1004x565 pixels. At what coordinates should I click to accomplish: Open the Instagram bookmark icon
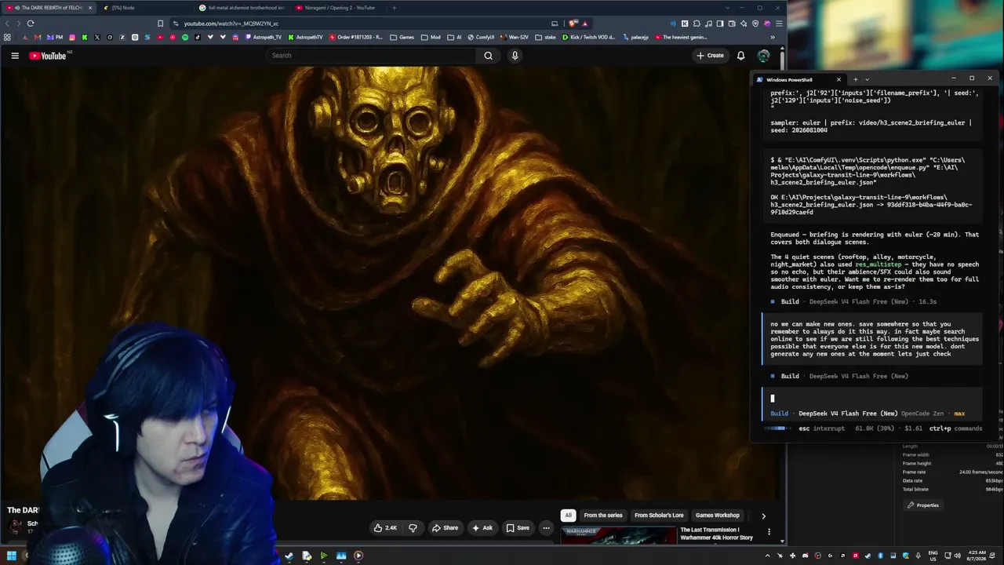72,37
